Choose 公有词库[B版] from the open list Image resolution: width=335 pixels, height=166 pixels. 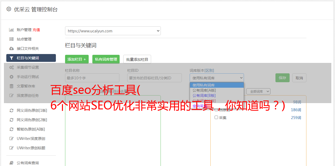(x=217, y=96)
